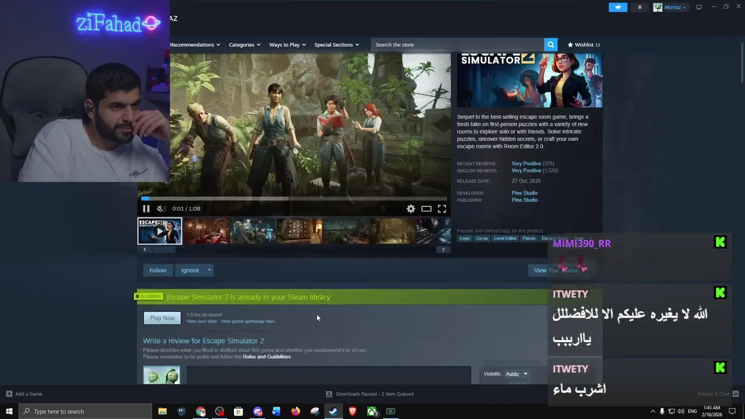Open Brave browser from taskbar

(x=353, y=411)
